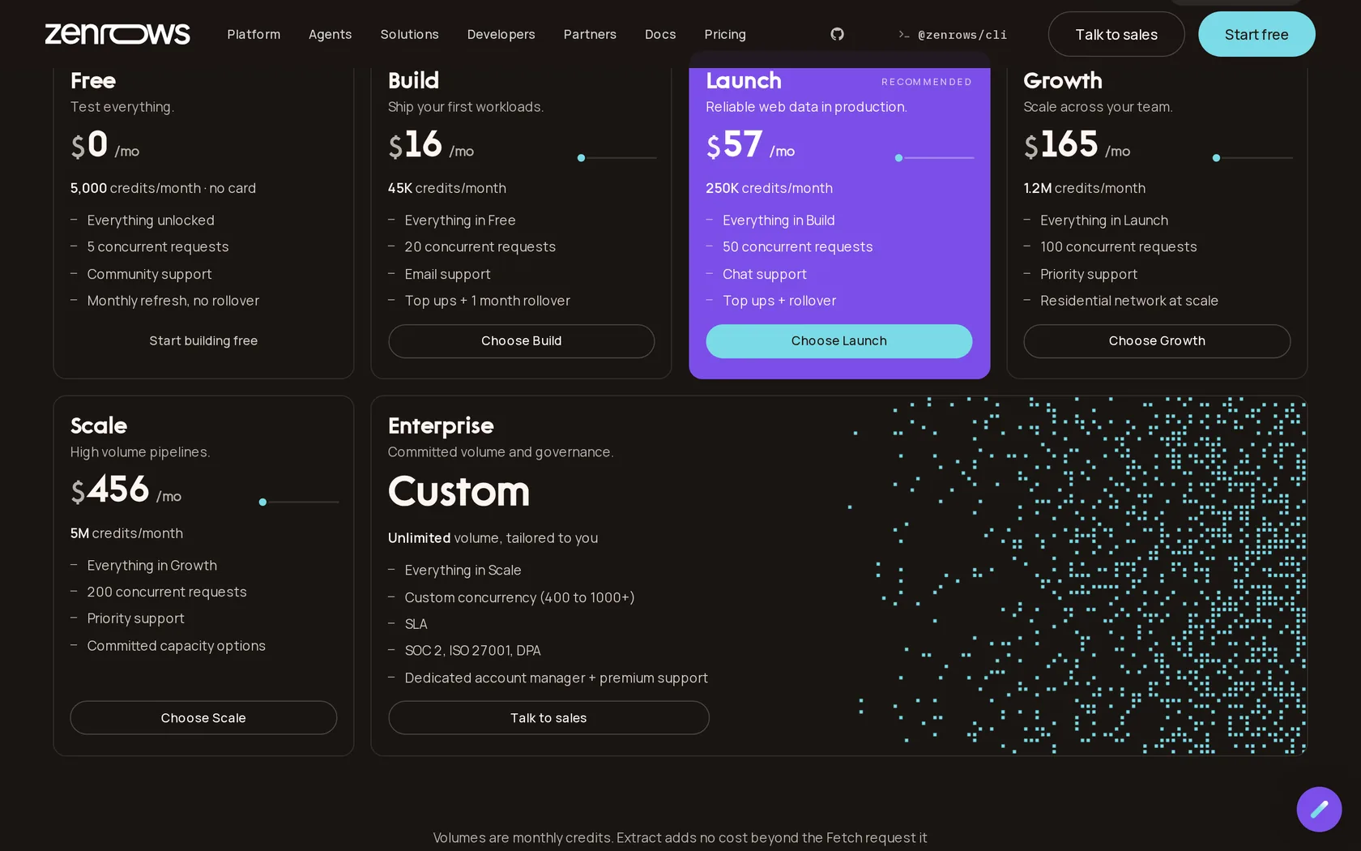Copy the @zenrows/cli command
Viewport: 1361px width, 851px height.
click(953, 35)
